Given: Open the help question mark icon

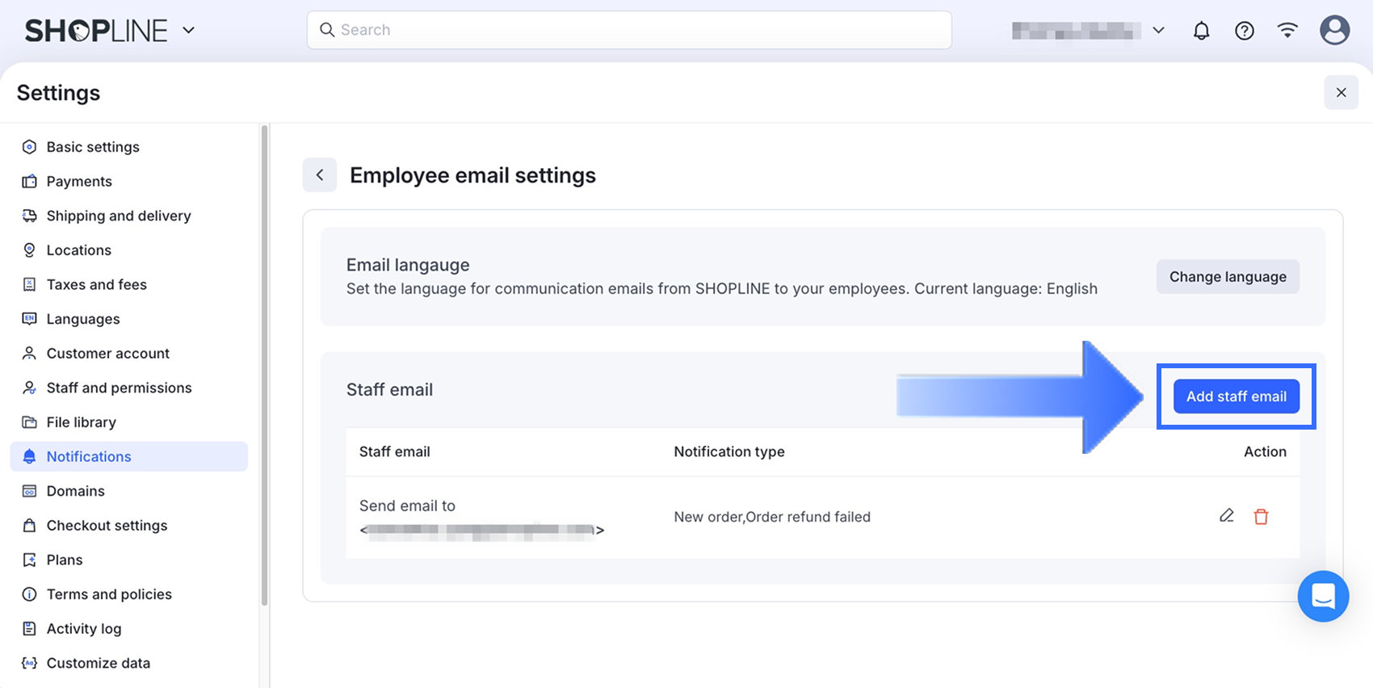Looking at the screenshot, I should point(1245,31).
